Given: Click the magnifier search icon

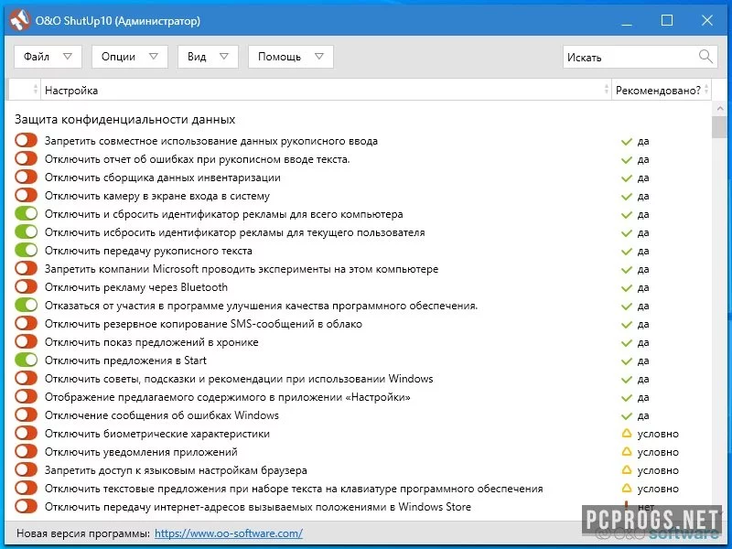Looking at the screenshot, I should click(x=705, y=57).
